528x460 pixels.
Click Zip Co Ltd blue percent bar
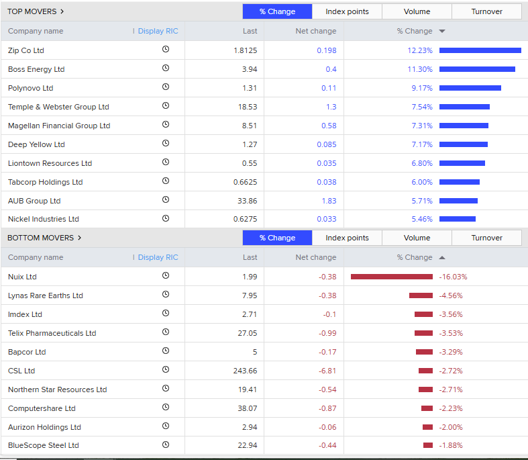[x=480, y=50]
